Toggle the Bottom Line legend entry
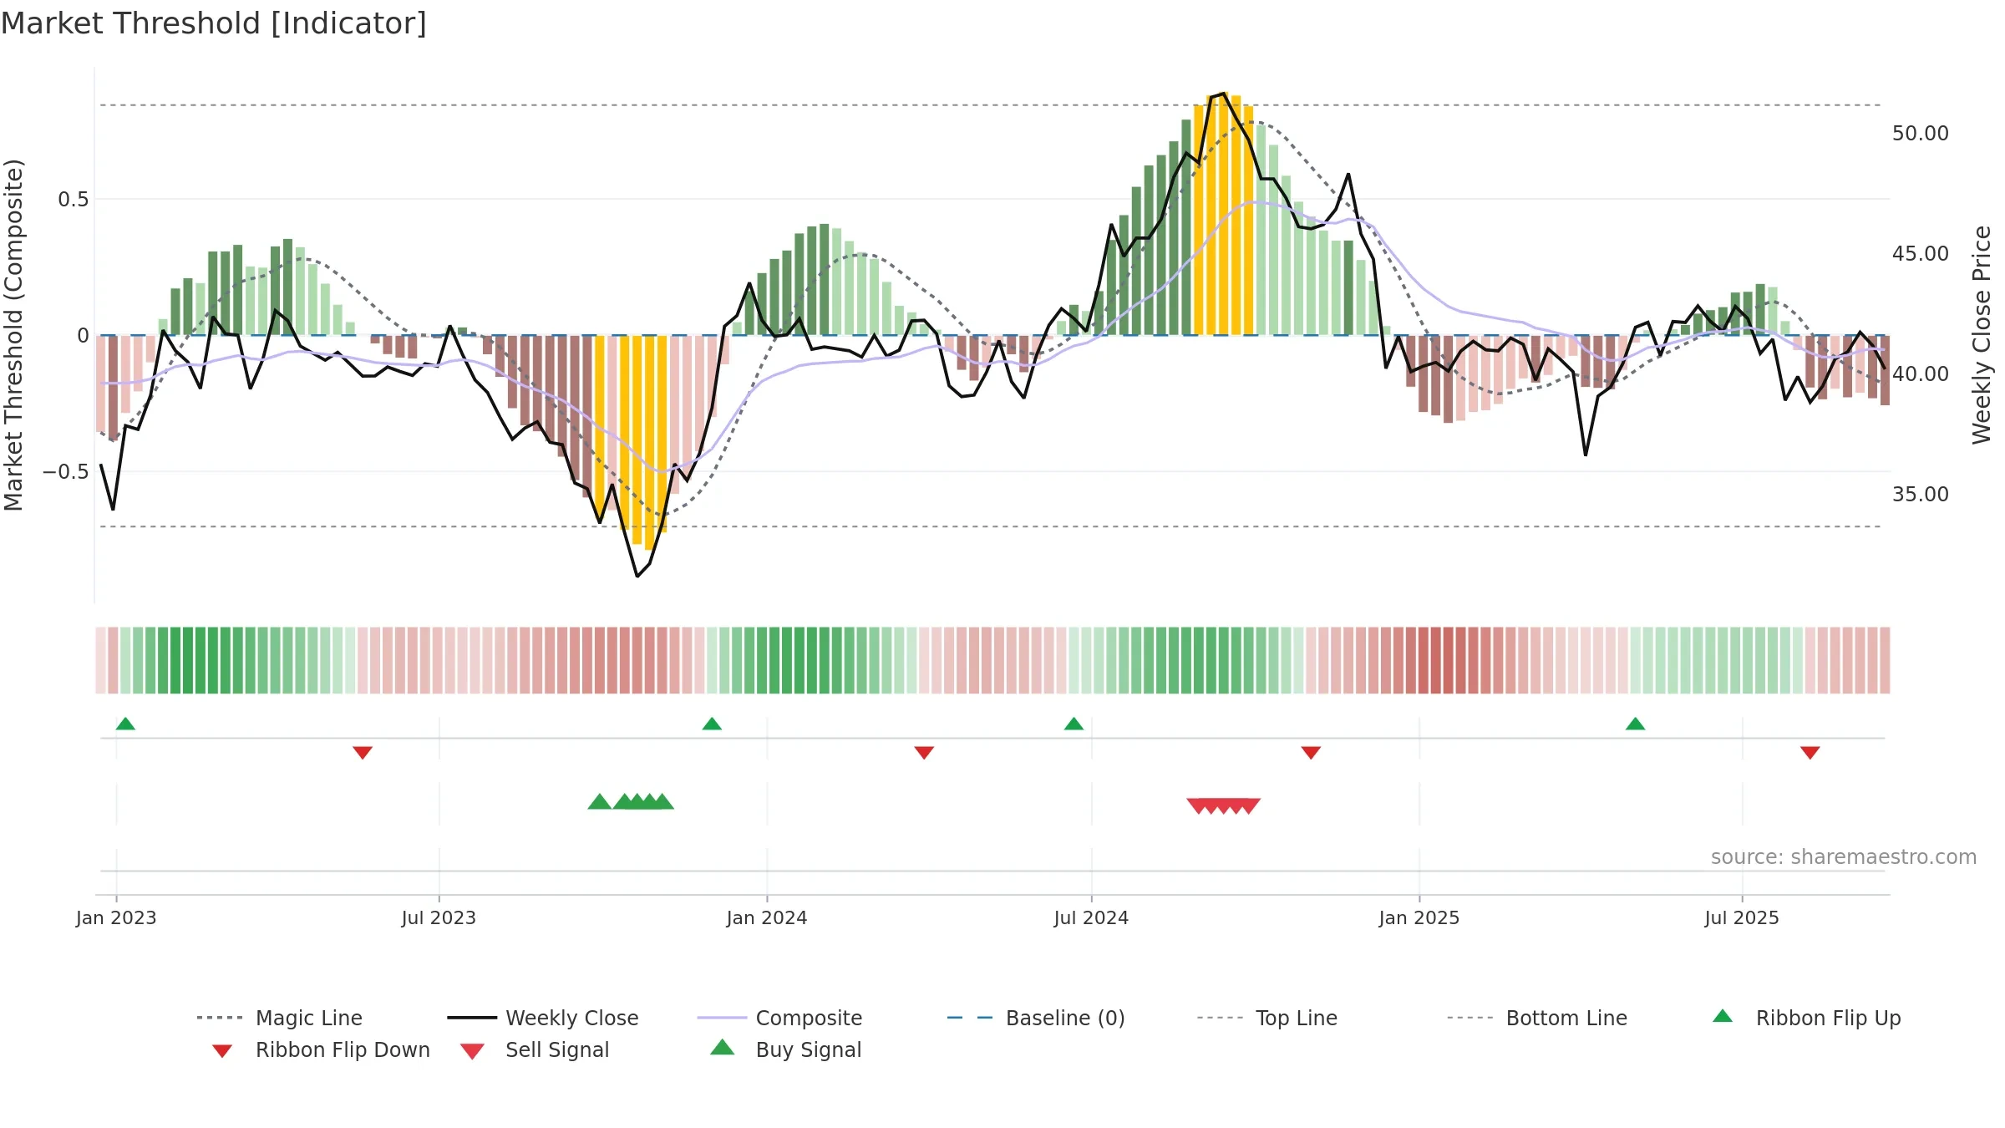Viewport: 2005px width, 1128px height. click(1537, 1018)
